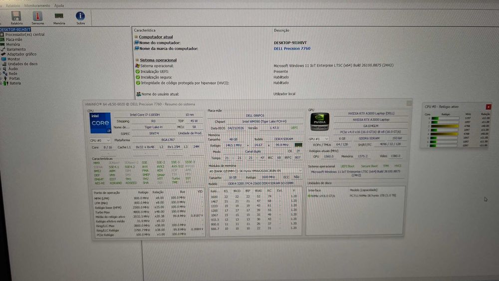This screenshot has width=499, height=281.
Task: Open the memory module #0 BANK dropdown
Action: click(255, 171)
